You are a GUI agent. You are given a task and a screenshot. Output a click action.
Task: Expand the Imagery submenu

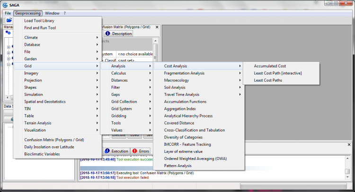tap(57, 73)
